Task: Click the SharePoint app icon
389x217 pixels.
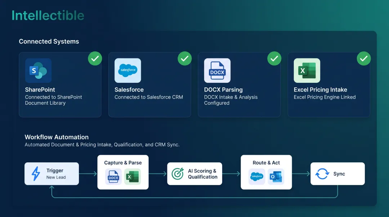Action: tap(38, 71)
